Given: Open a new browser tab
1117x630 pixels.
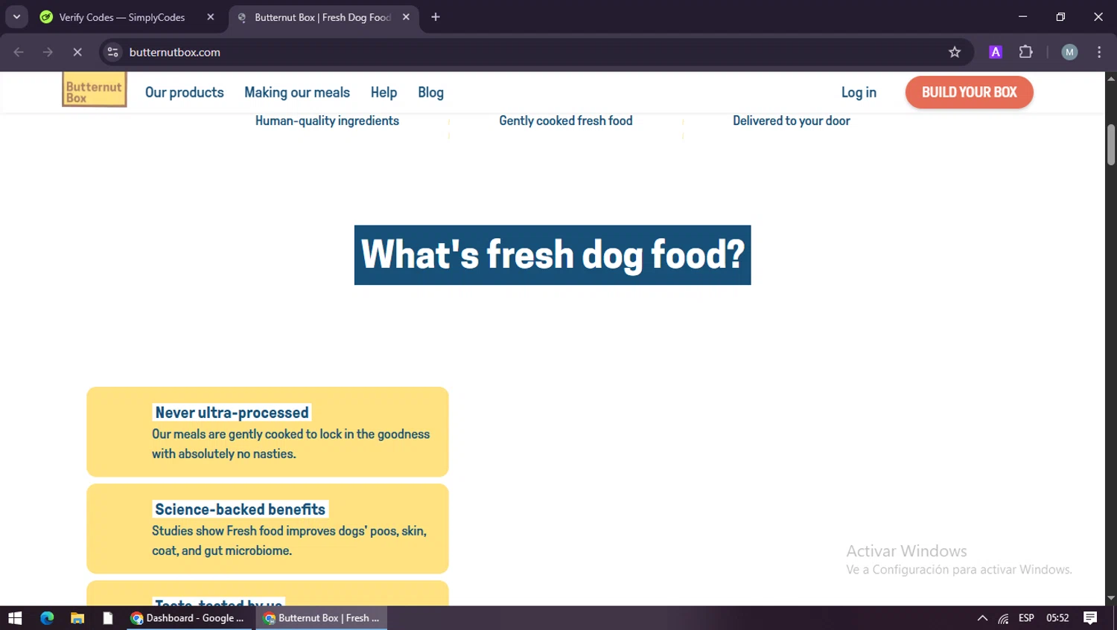Looking at the screenshot, I should click(436, 17).
